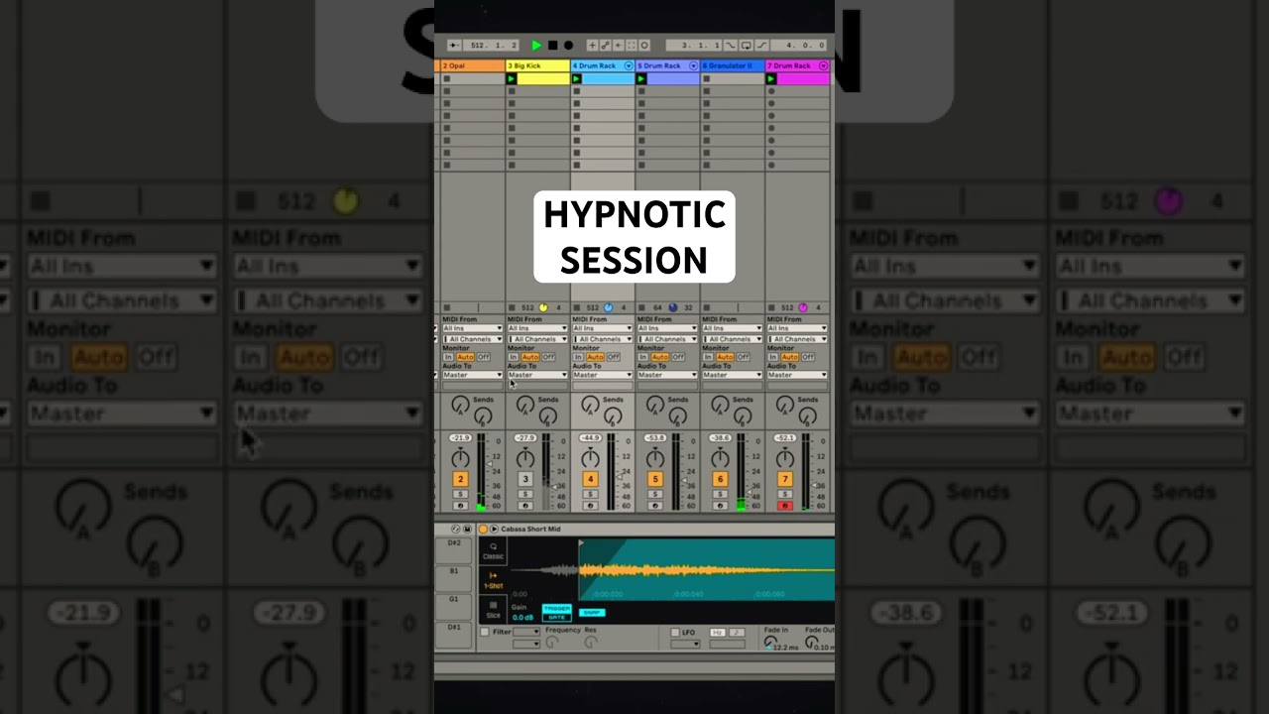The image size is (1269, 714).
Task: Select the 2 Opal track header
Action: tap(472, 65)
